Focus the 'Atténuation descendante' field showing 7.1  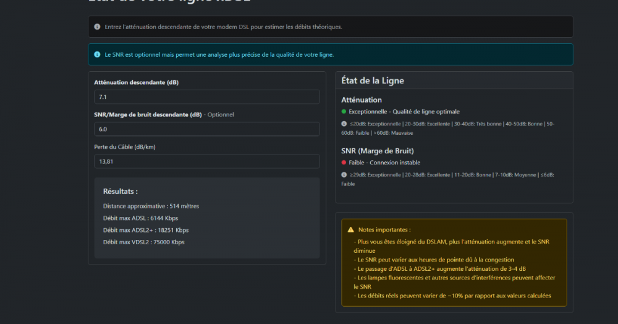click(206, 97)
